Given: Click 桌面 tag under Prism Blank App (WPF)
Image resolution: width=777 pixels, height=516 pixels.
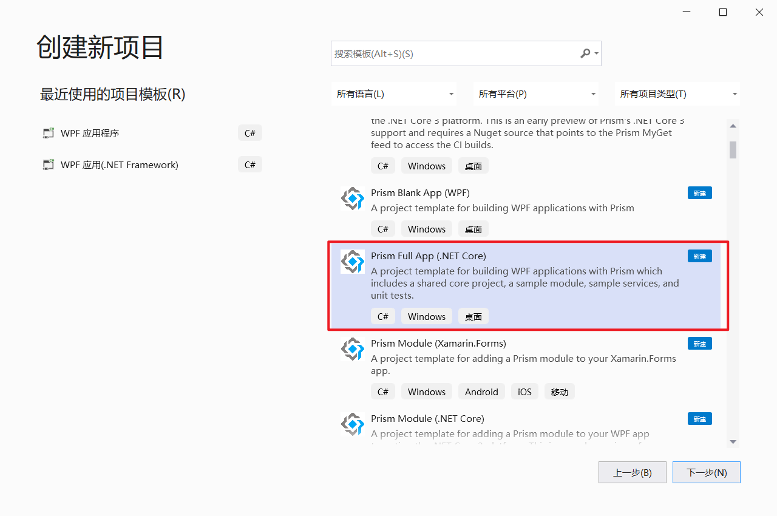Looking at the screenshot, I should point(473,229).
